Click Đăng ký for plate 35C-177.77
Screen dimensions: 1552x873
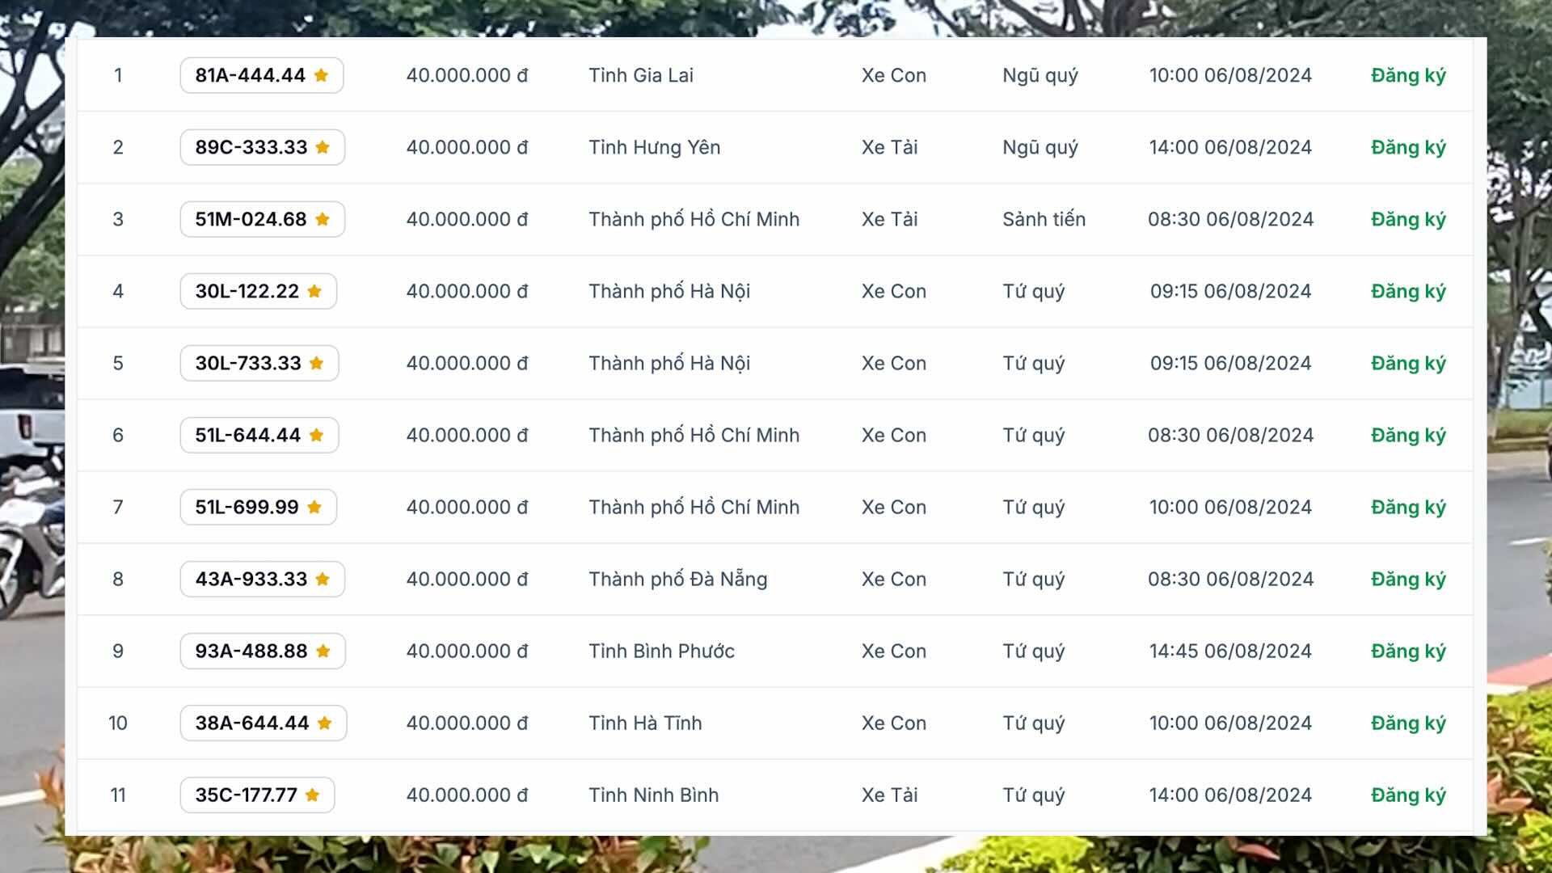pos(1406,795)
